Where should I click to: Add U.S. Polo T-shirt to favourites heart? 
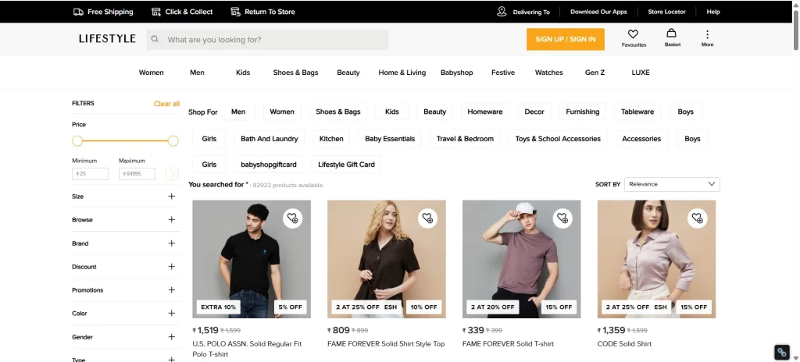pos(292,218)
